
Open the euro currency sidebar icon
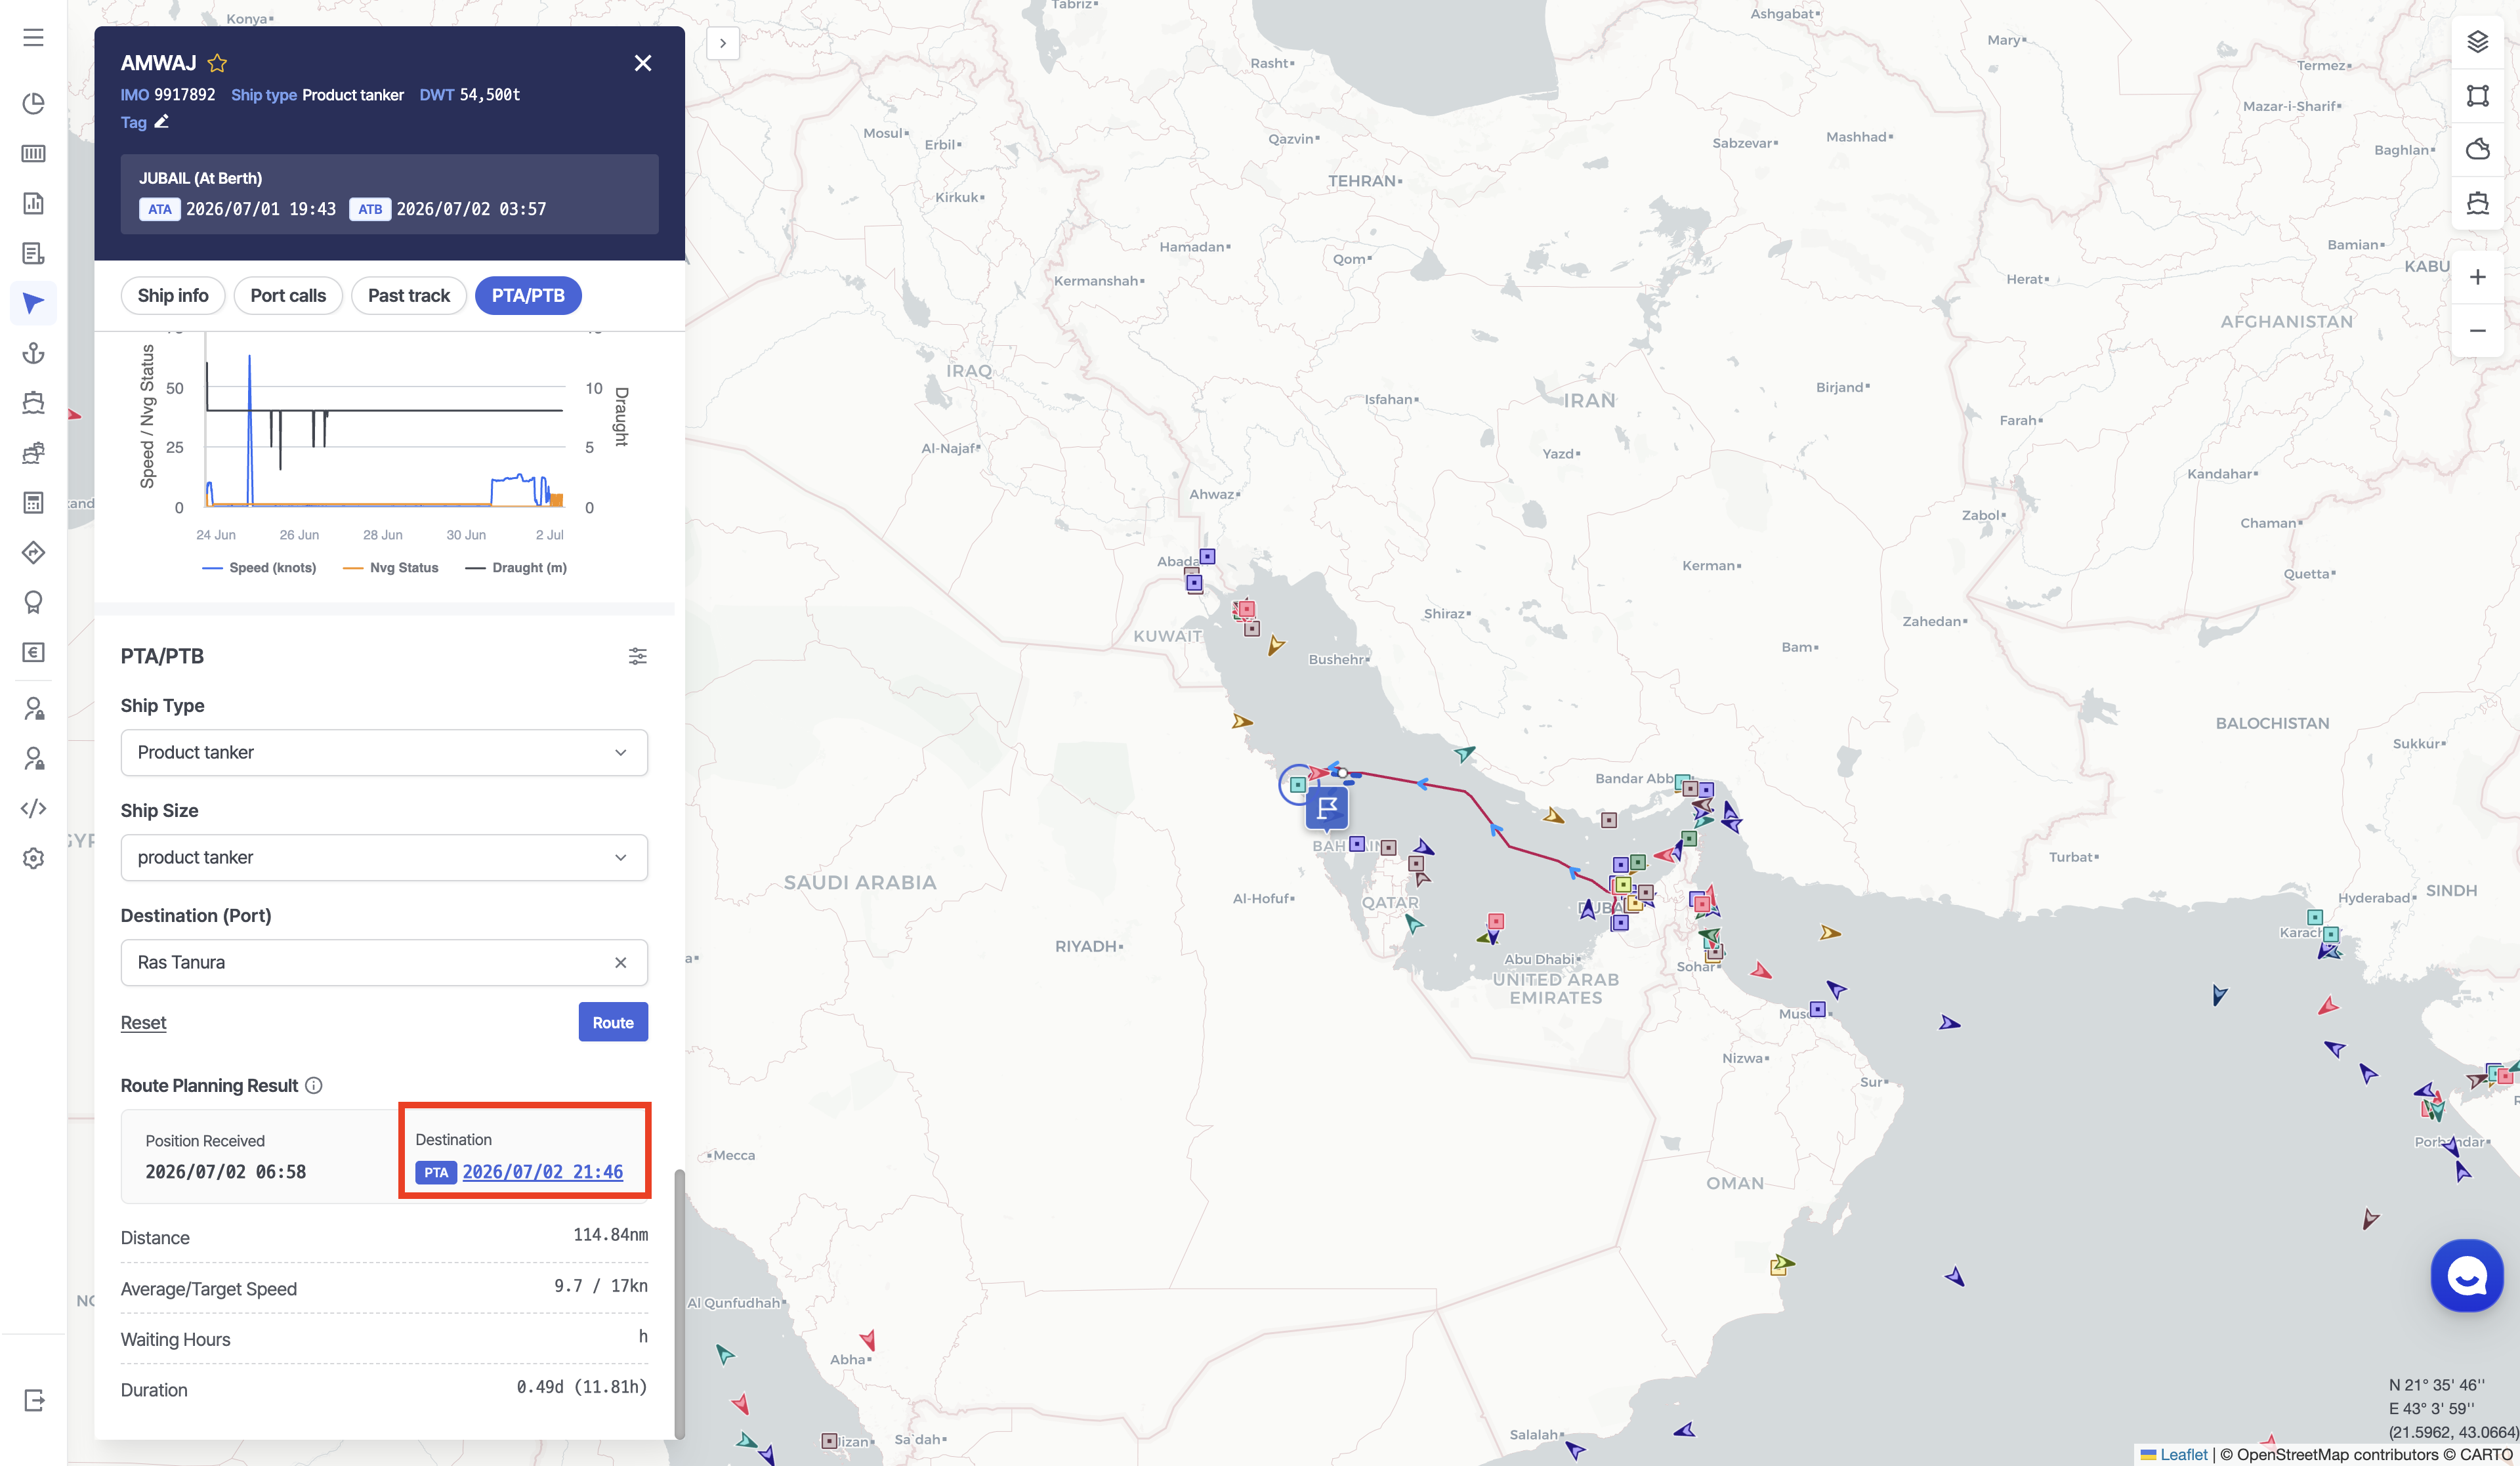(x=33, y=652)
